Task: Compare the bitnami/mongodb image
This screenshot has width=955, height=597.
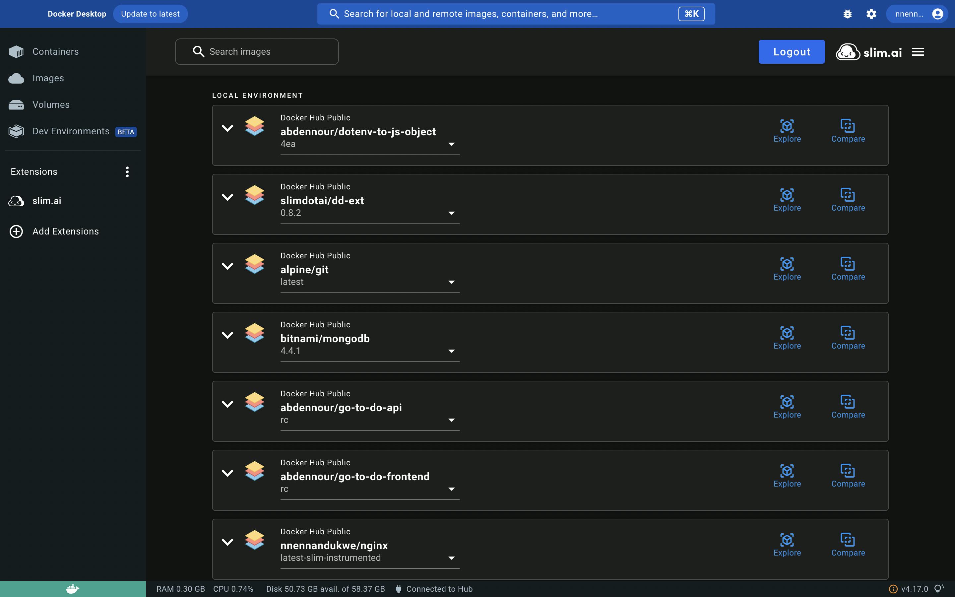Action: (848, 338)
